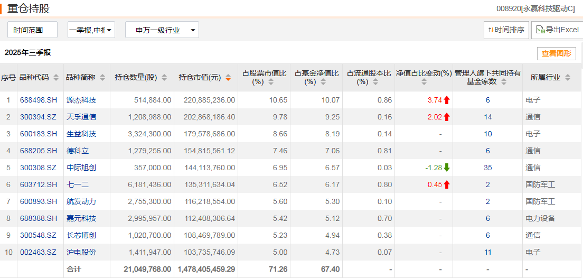
Task: Sort by 品种简称 column arrows
Action: click(x=102, y=77)
